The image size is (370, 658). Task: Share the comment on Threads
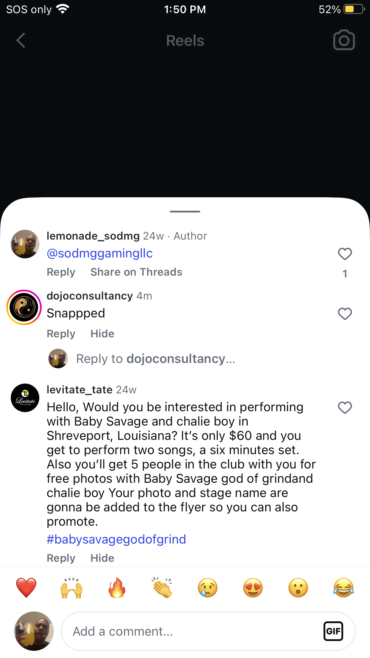click(136, 272)
